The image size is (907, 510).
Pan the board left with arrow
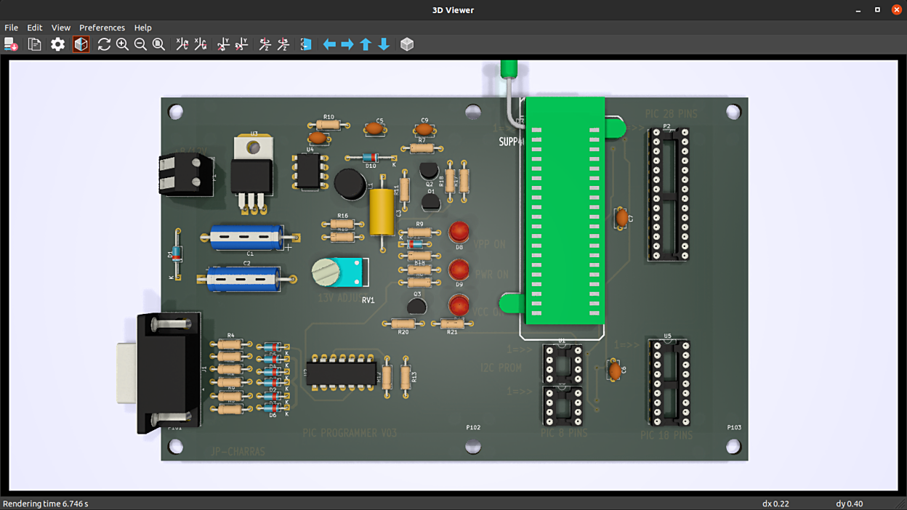pos(329,44)
